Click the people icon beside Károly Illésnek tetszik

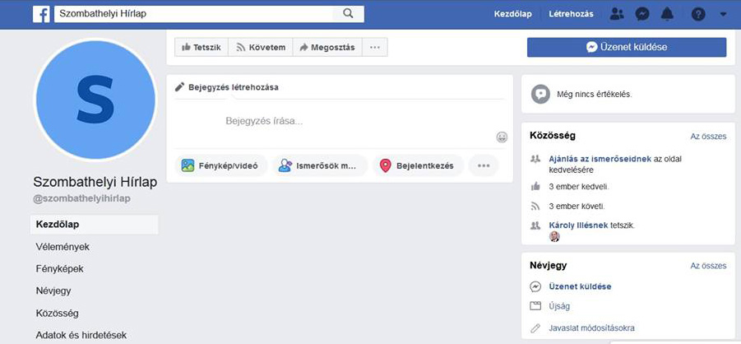535,225
